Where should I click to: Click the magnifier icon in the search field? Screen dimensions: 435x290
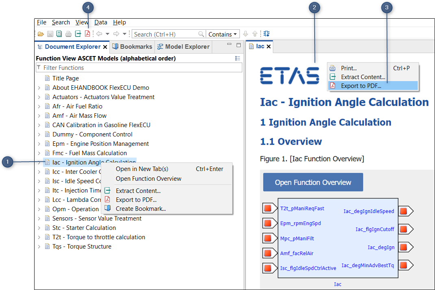click(201, 34)
